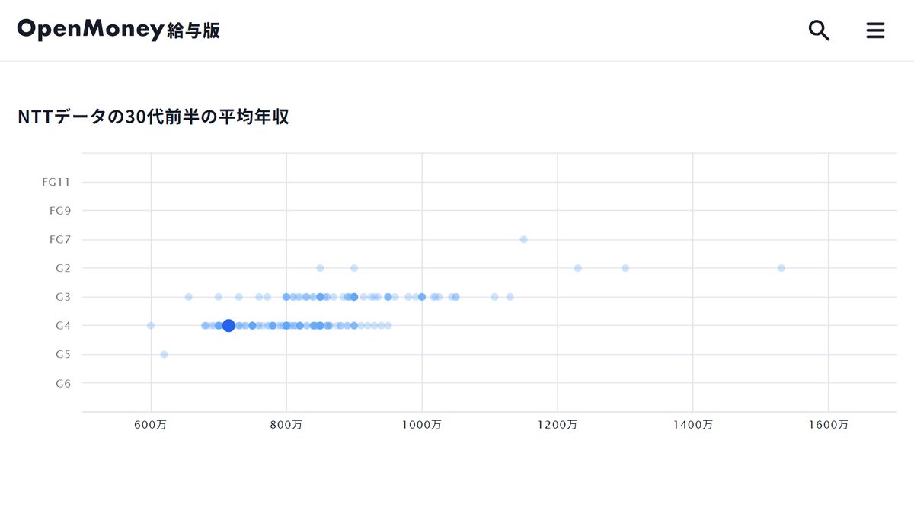Select the FG9 y-axis label
Screen dimensions: 914x514
[x=59, y=211]
